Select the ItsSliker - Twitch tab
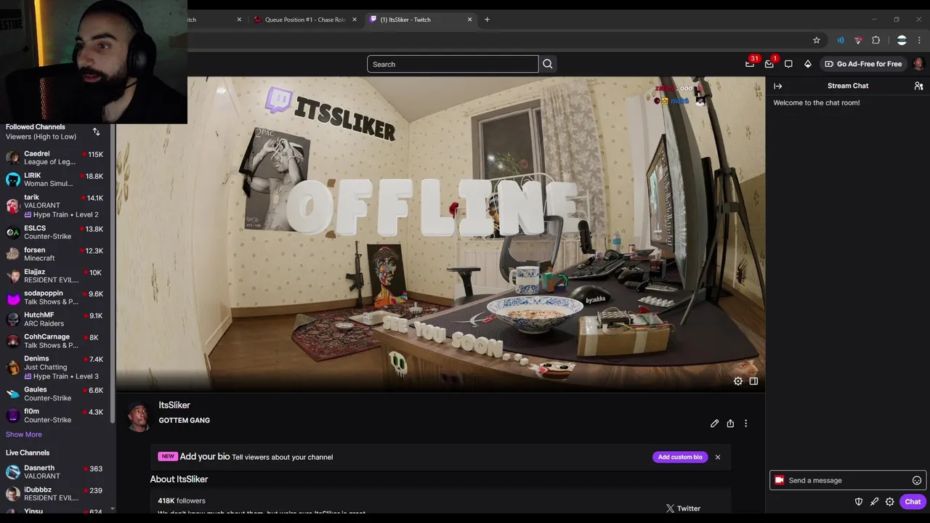This screenshot has height=523, width=930. (x=420, y=20)
